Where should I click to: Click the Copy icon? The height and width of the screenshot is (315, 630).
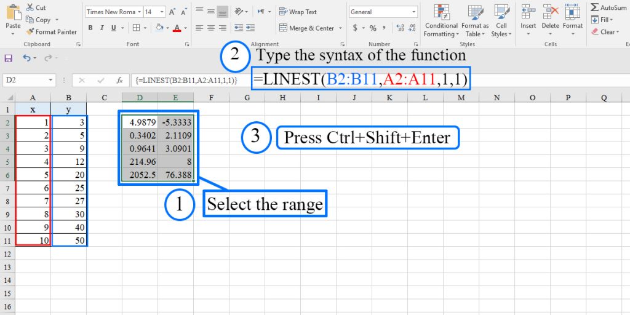pyautogui.click(x=30, y=19)
